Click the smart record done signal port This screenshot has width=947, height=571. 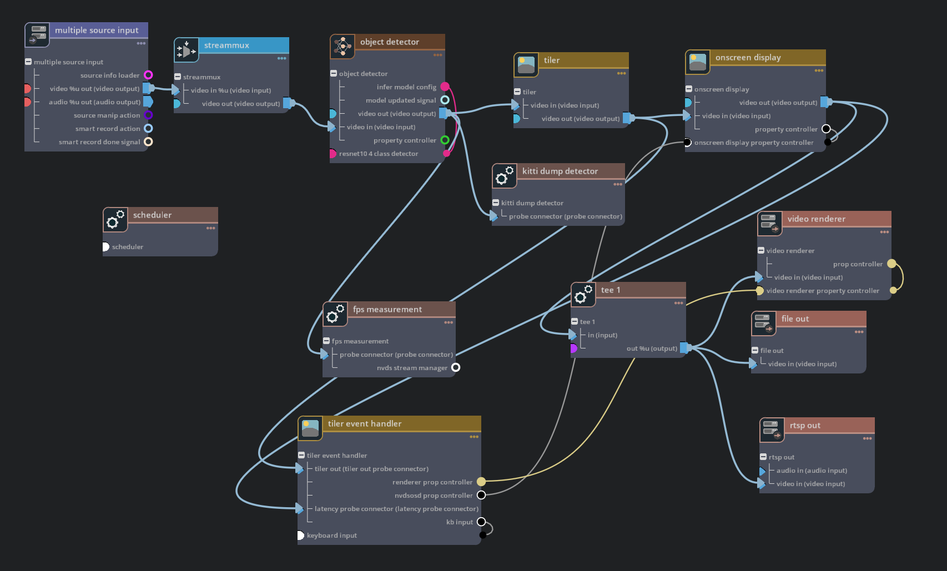(148, 142)
